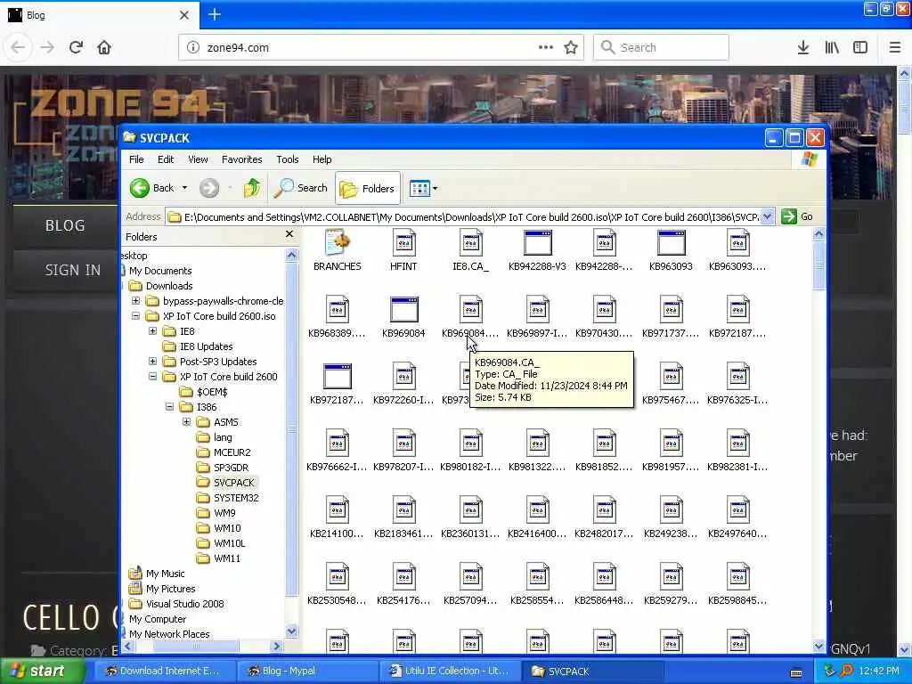Expand the Explorer address bar dropdown
This screenshot has width=912, height=684.
767,217
